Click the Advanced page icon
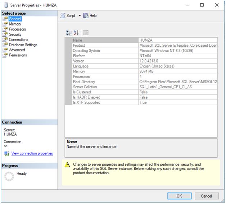 tap(5, 50)
